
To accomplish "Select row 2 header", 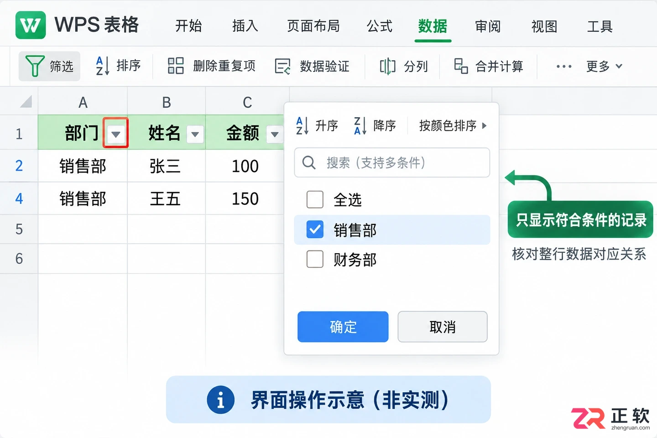I will pyautogui.click(x=19, y=166).
